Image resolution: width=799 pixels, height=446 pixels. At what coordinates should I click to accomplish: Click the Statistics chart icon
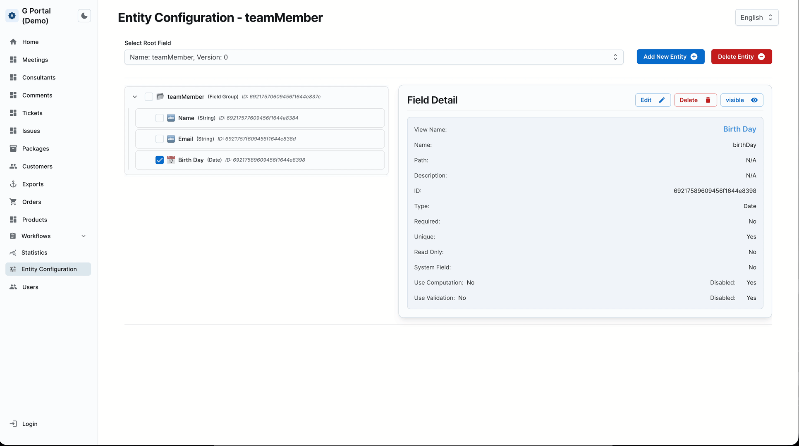tap(13, 253)
